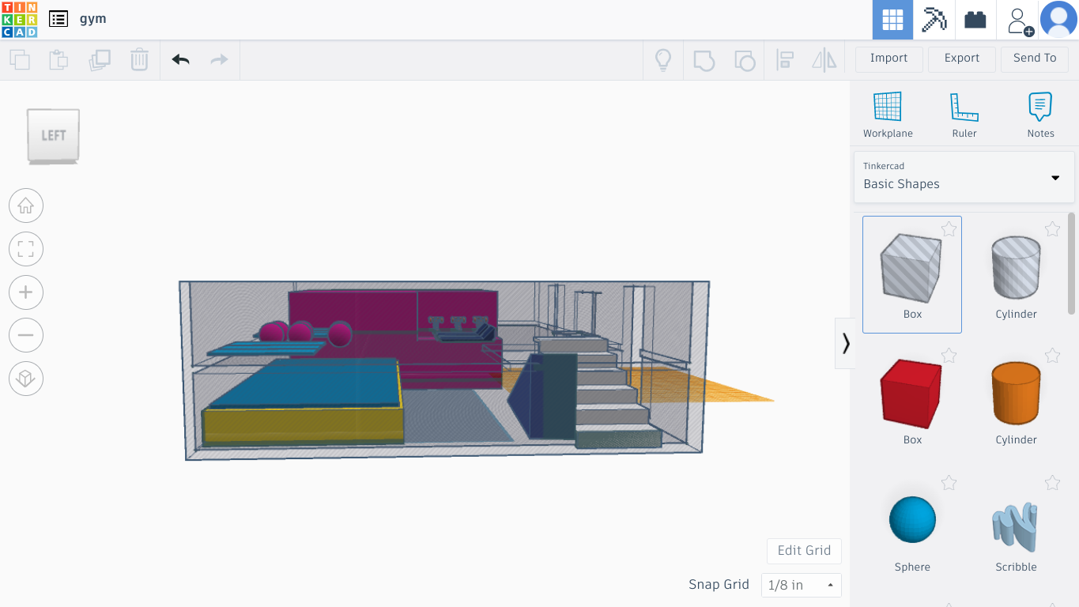The width and height of the screenshot is (1079, 607).
Task: Click the Home view button
Action: pyautogui.click(x=26, y=206)
